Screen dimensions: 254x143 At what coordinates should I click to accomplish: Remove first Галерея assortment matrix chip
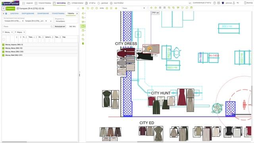23,21
